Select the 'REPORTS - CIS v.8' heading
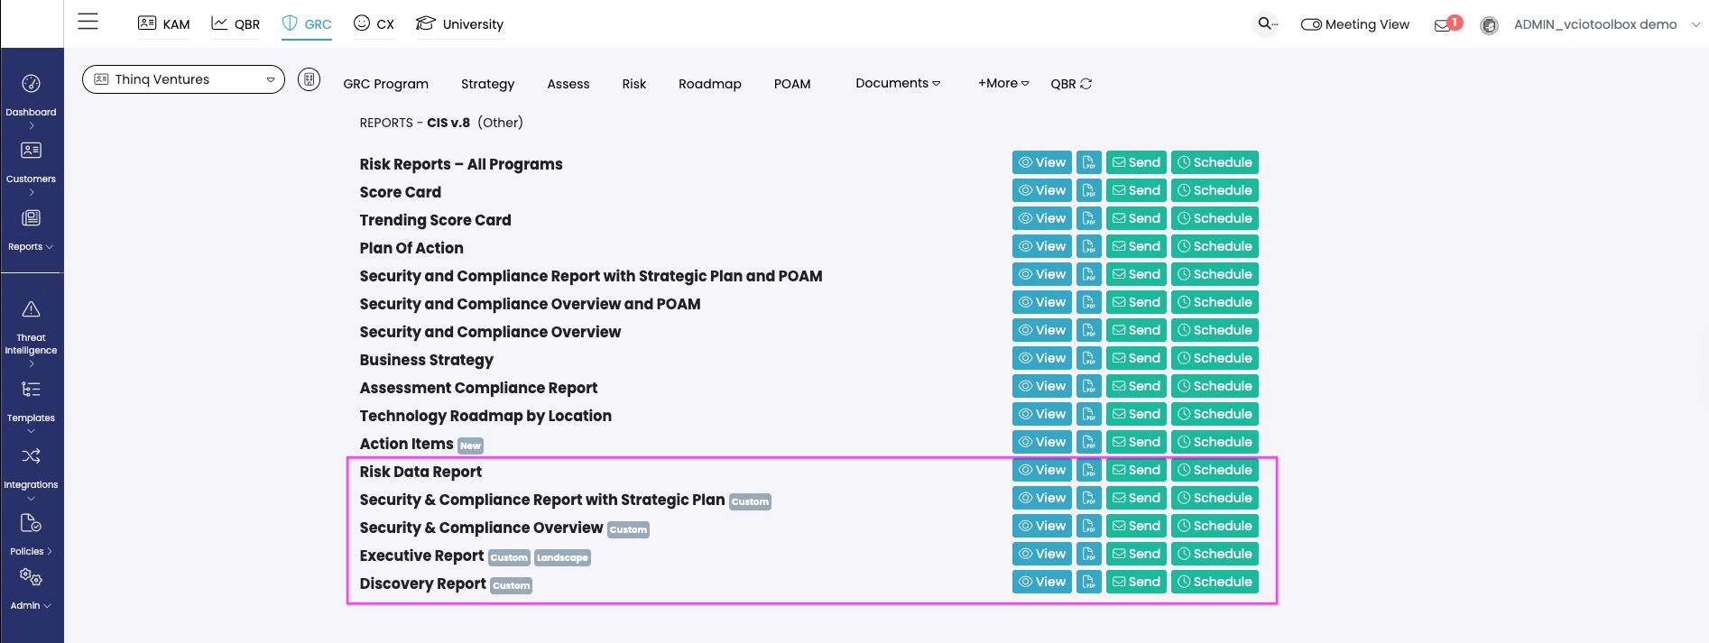Viewport: 1709px width, 643px height. 415,123
